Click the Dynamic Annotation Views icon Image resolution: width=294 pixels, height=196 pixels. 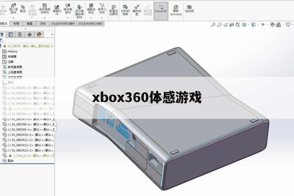click(238, 25)
